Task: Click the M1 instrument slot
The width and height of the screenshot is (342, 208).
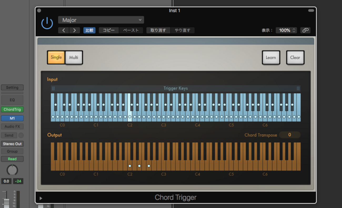Action: pos(12,118)
